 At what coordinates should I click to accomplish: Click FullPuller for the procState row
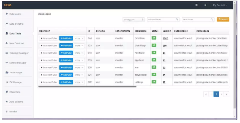pyautogui.click(x=66, y=38)
